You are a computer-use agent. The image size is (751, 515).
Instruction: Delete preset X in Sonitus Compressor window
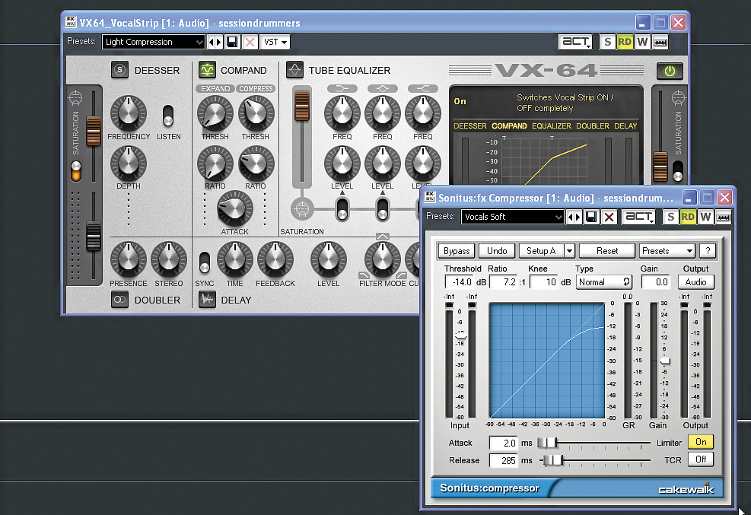[609, 218]
